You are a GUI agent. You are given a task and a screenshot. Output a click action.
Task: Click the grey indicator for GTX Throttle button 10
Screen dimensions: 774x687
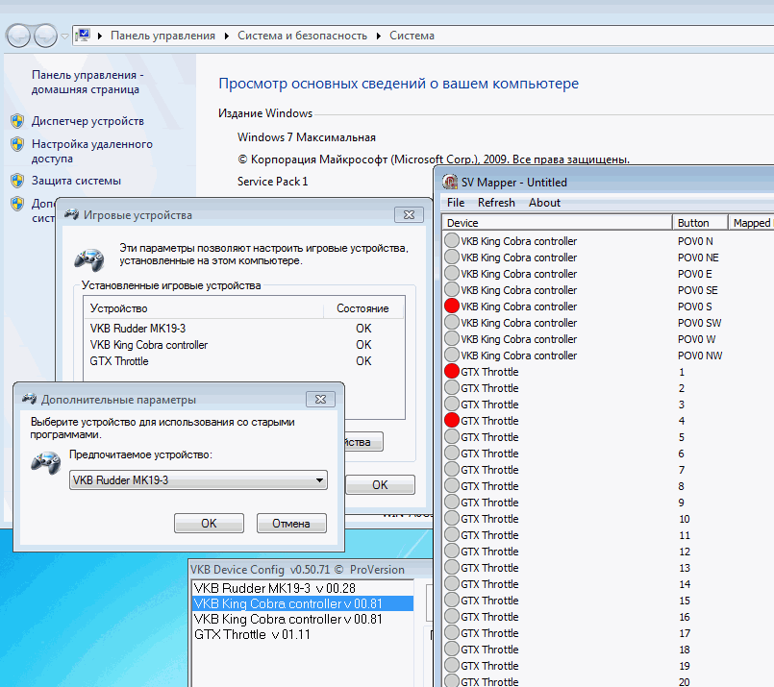click(x=452, y=518)
